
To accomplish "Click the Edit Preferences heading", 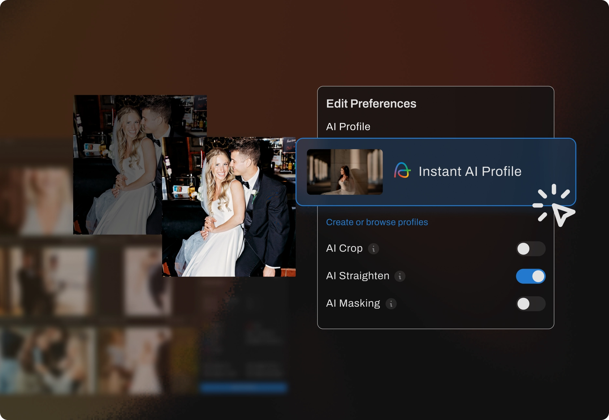I will [371, 103].
